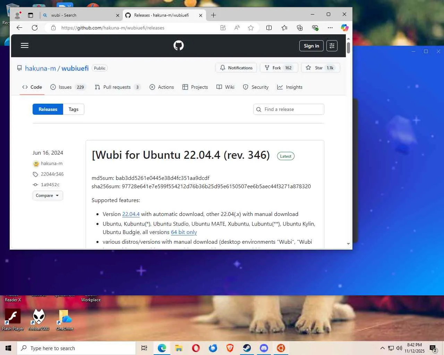Open the foobar2000 desktop shortcut

(39, 320)
